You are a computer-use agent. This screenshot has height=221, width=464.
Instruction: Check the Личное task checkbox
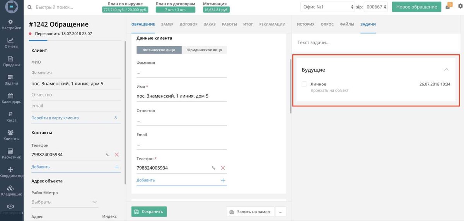(x=304, y=84)
